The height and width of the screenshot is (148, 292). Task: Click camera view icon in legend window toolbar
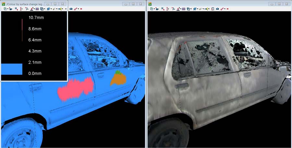[11, 9]
